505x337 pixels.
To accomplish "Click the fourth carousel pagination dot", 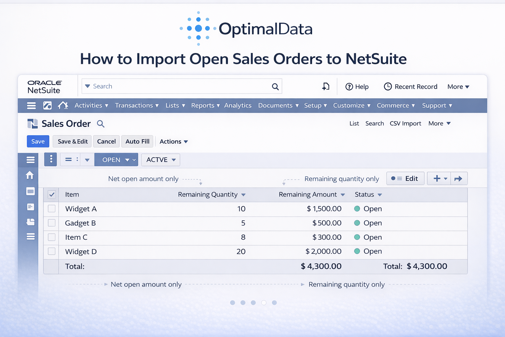I will (264, 303).
